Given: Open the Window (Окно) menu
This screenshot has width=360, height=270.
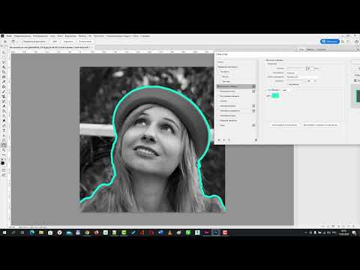Looking at the screenshot, I should (x=136, y=36).
